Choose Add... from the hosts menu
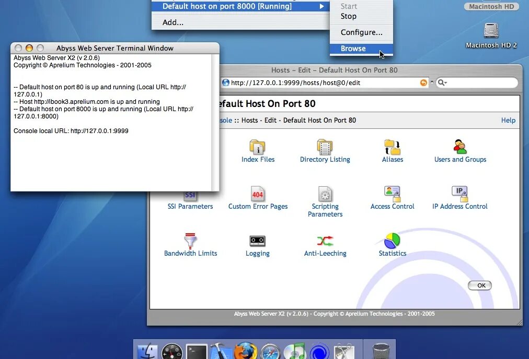The height and width of the screenshot is (359, 529). coord(173,22)
